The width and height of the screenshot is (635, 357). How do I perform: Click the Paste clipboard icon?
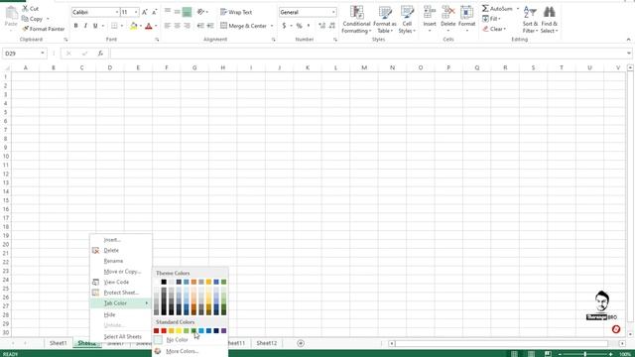tap(11, 14)
